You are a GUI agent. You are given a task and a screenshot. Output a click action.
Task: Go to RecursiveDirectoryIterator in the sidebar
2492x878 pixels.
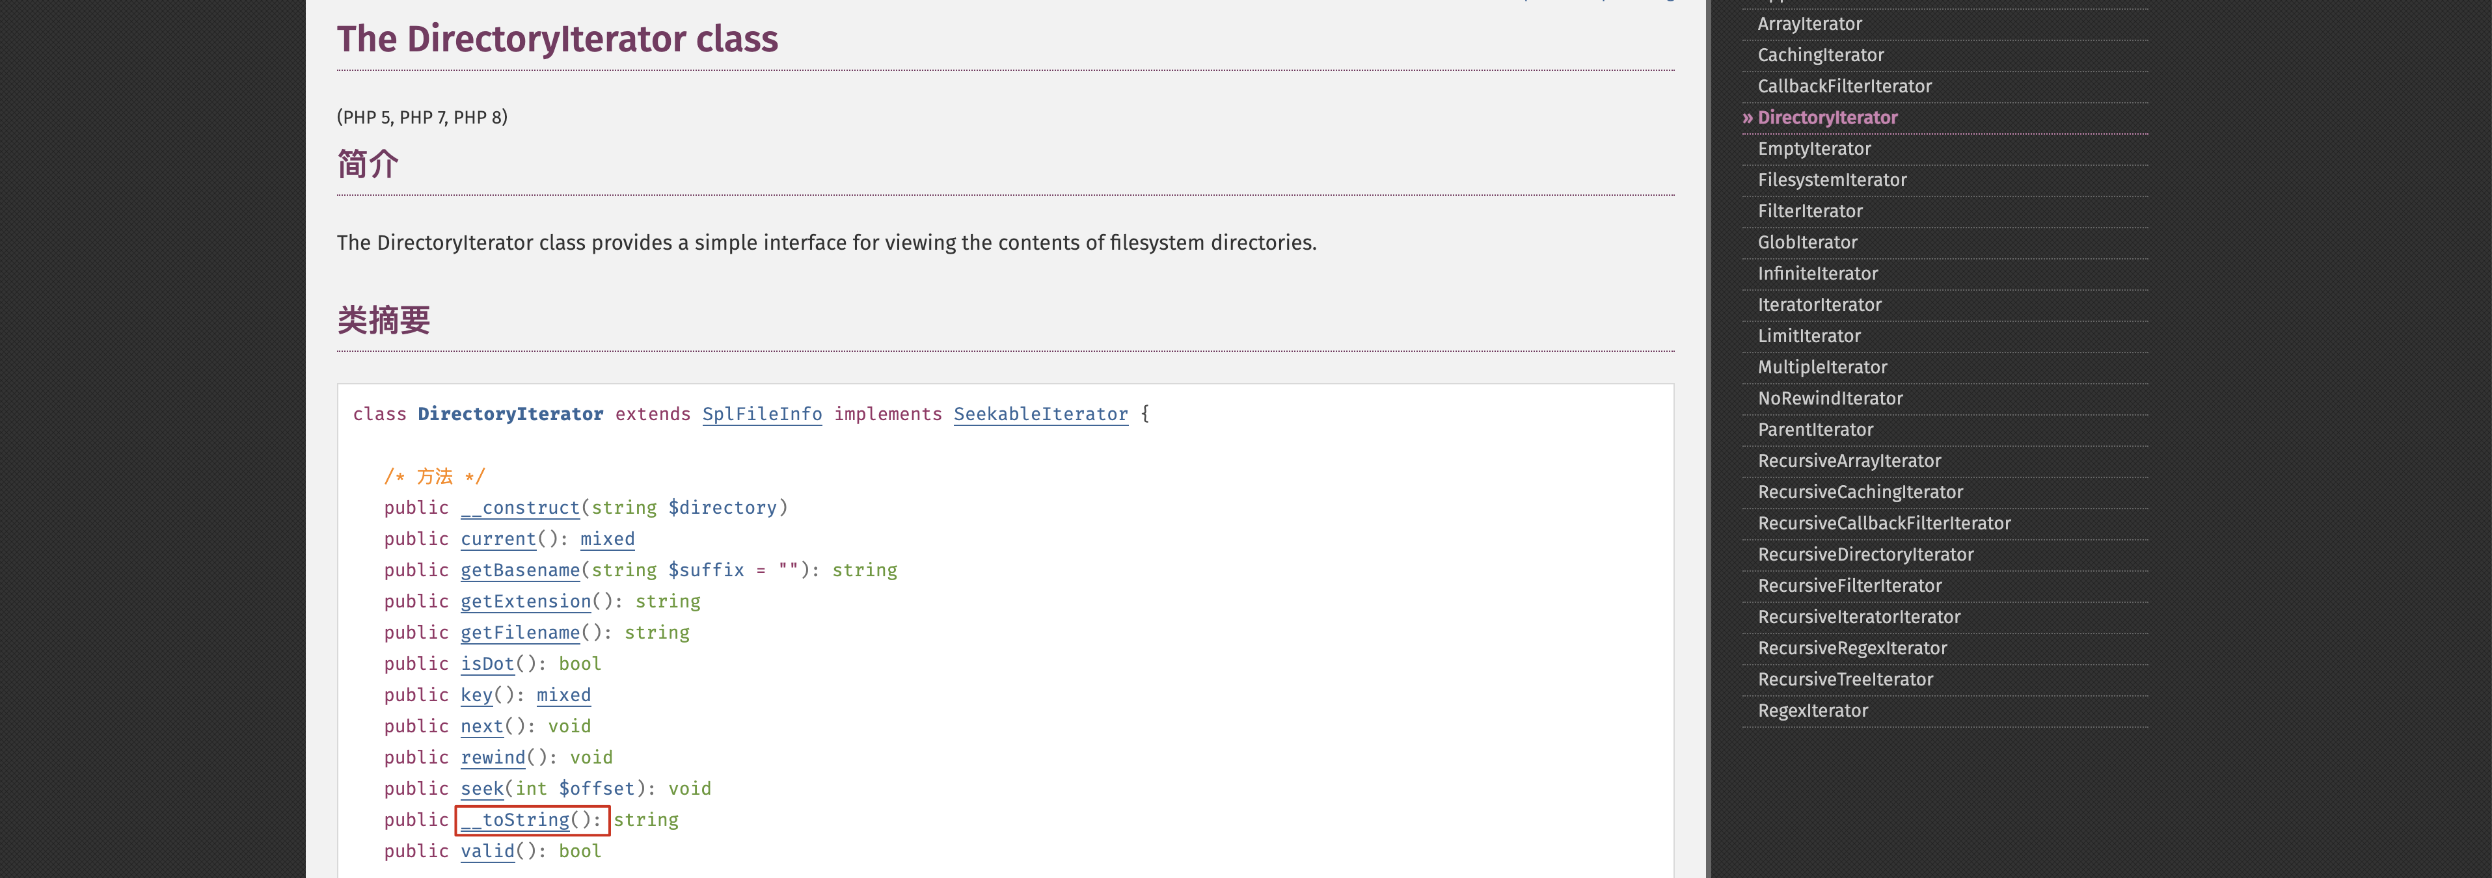click(1866, 554)
